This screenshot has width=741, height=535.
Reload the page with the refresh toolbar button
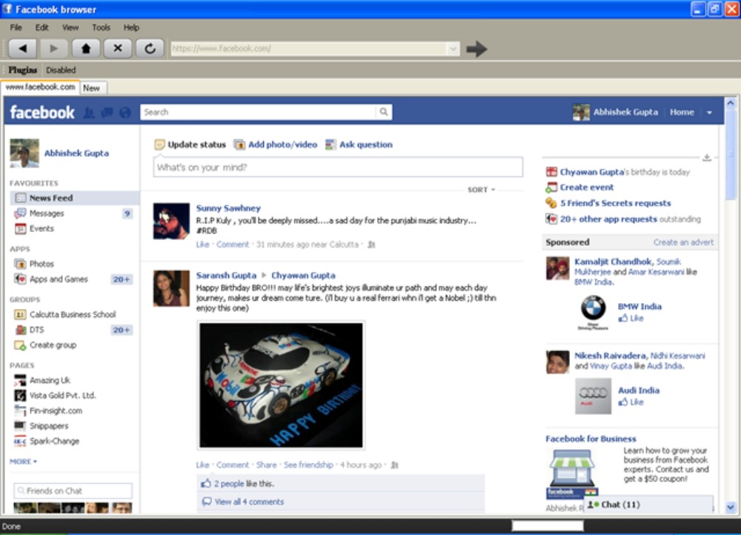[148, 47]
